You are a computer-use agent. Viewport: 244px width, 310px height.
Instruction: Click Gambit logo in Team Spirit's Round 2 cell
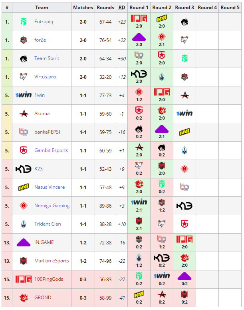(162, 55)
